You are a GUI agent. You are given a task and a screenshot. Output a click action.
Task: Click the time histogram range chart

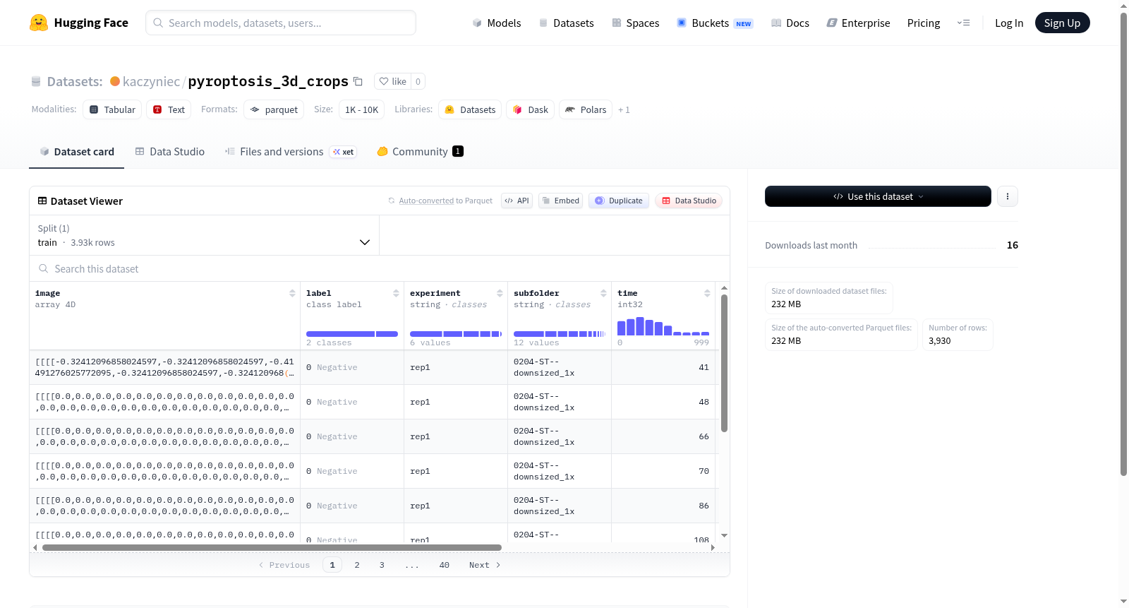coord(663,326)
